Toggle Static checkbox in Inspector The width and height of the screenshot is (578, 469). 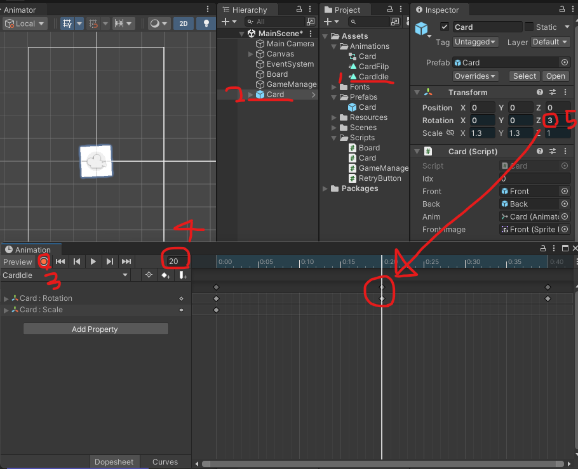point(529,27)
